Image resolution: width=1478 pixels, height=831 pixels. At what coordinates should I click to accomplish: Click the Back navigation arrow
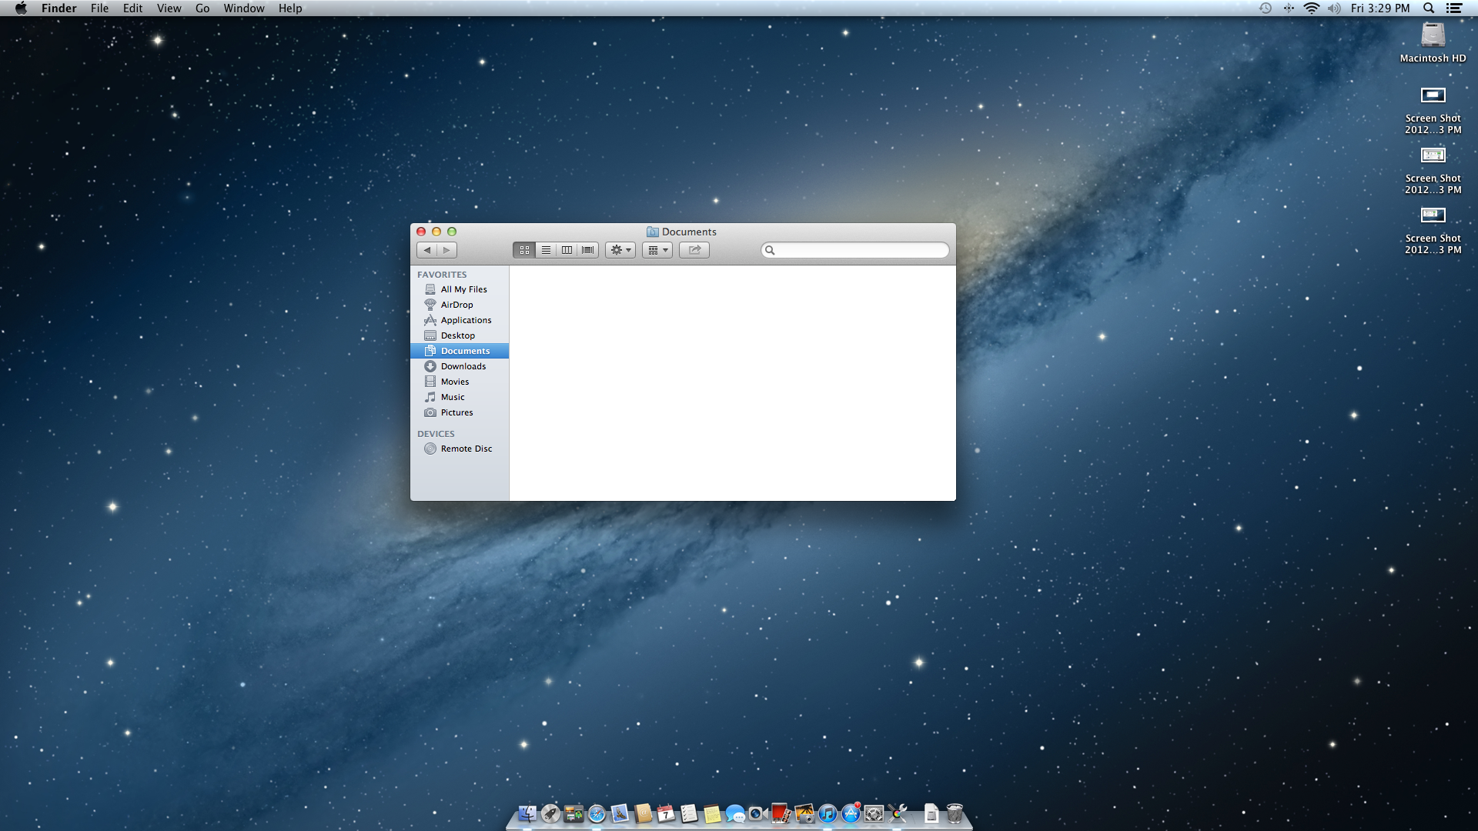tap(427, 250)
